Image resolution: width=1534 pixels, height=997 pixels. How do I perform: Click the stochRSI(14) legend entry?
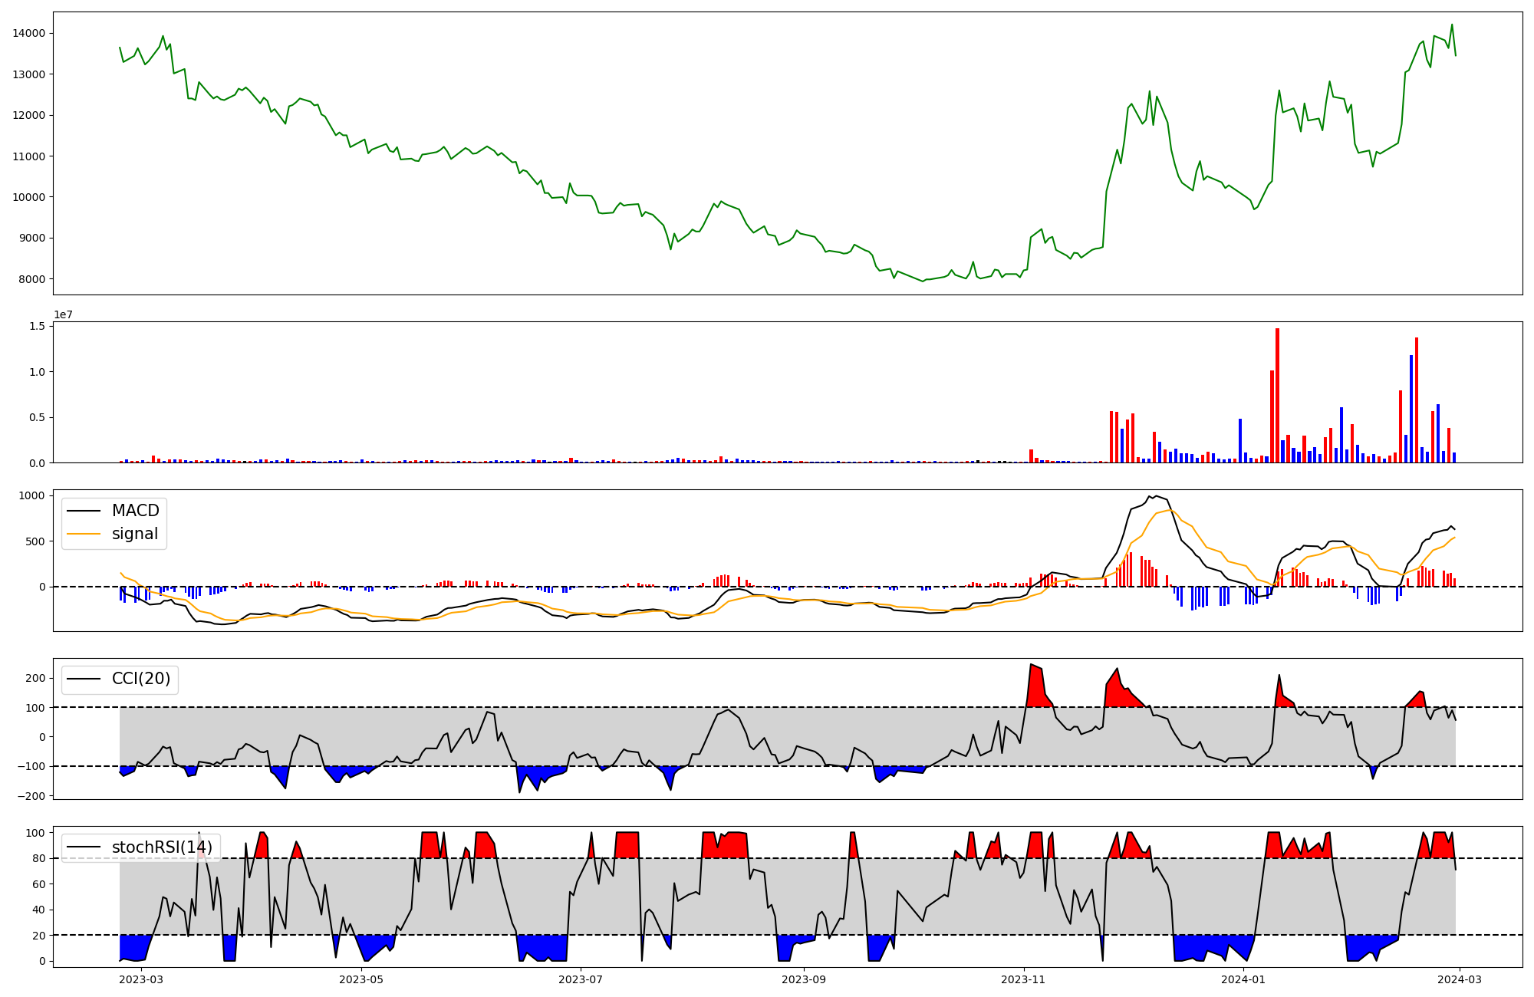pyautogui.click(x=162, y=847)
